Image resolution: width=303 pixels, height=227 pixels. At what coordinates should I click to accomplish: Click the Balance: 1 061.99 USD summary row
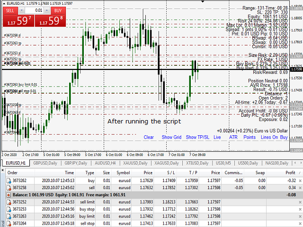(x=153, y=195)
